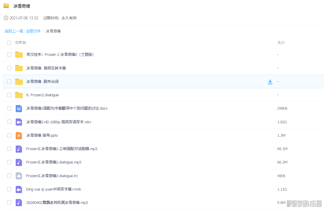Tick the select-all checkbox beside 文件名
The width and height of the screenshot is (324, 211).
click(x=9, y=43)
